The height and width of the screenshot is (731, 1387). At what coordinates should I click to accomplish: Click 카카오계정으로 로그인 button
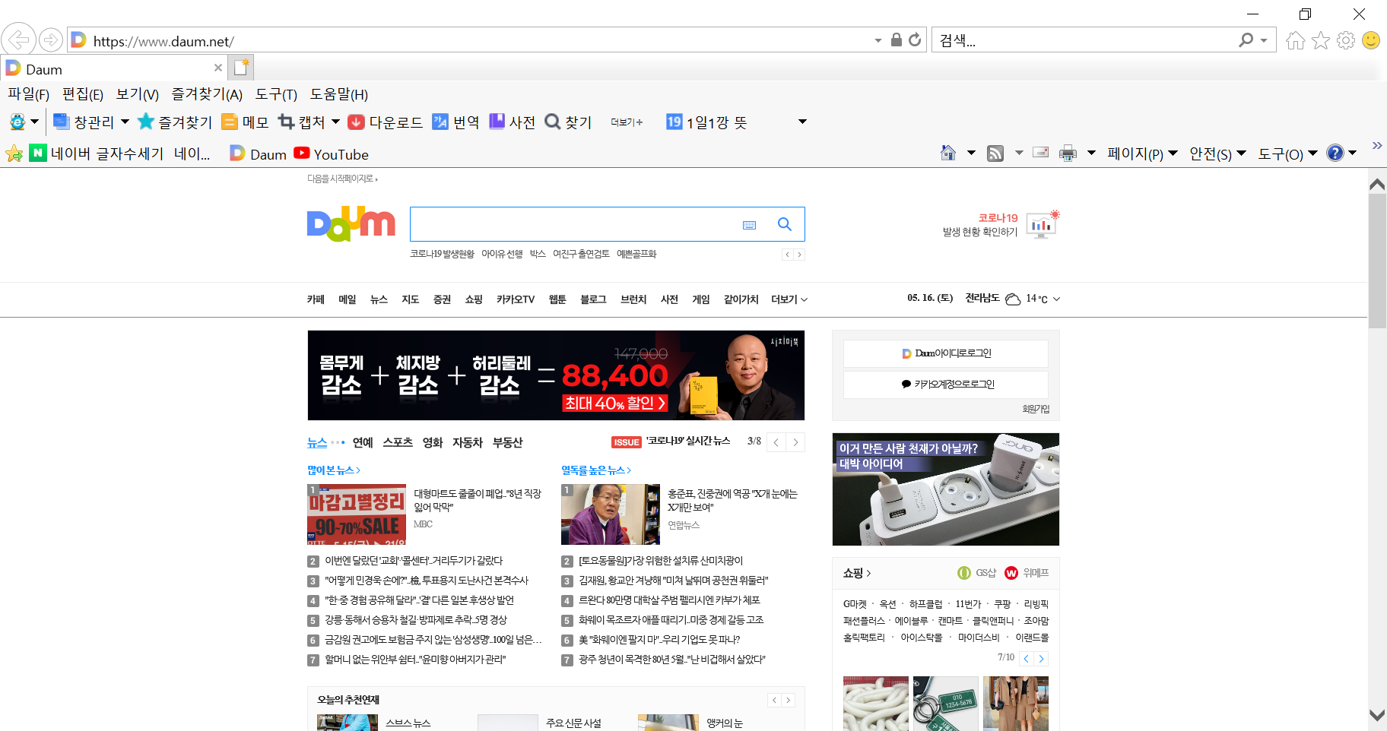[946, 384]
